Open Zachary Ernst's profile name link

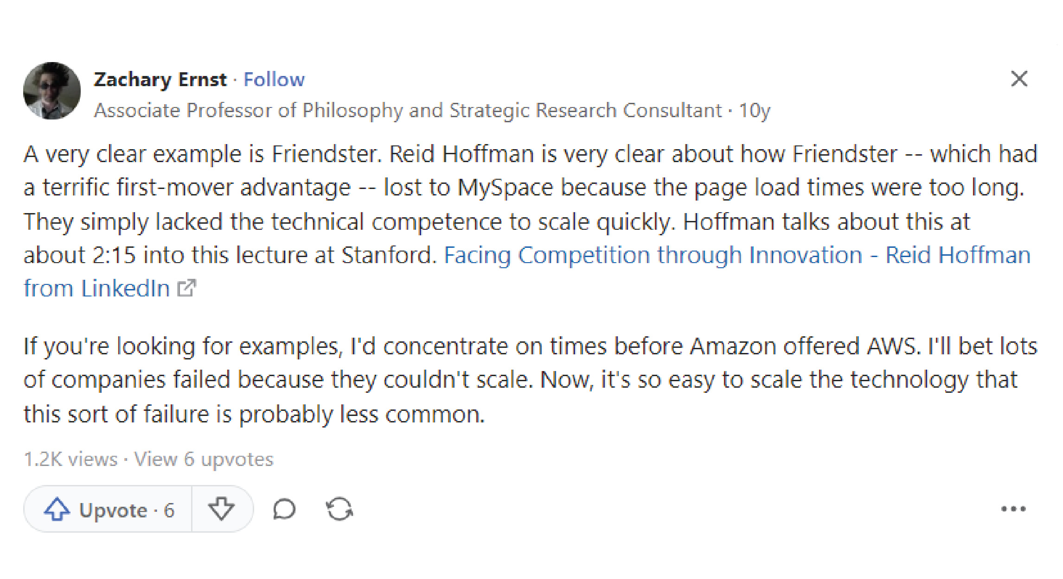point(160,80)
